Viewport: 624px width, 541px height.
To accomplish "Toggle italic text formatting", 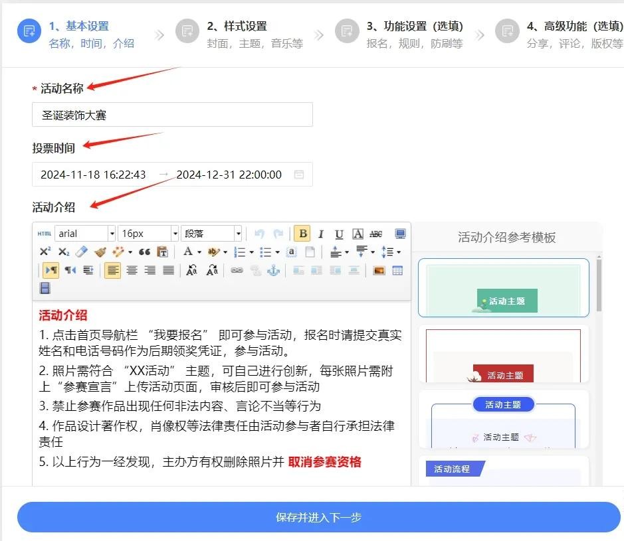I will point(321,234).
